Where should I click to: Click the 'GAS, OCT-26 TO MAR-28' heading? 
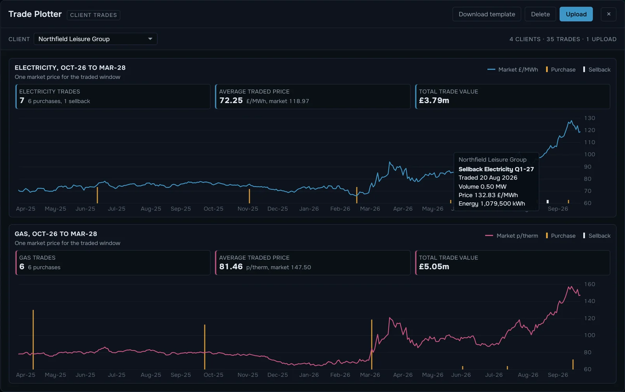56,234
